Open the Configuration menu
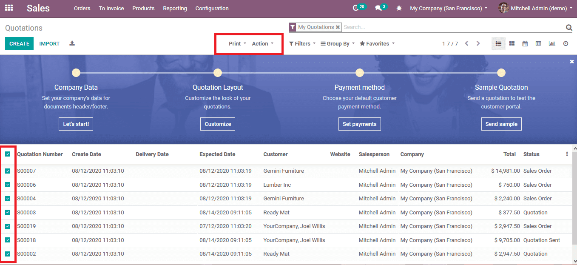This screenshot has height=265, width=577. pos(212,8)
